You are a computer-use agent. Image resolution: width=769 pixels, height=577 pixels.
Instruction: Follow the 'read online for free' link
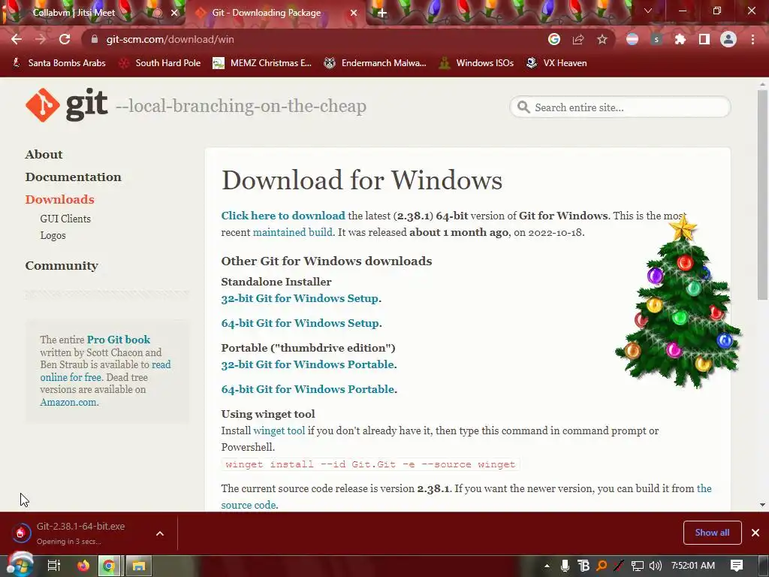(x=105, y=371)
